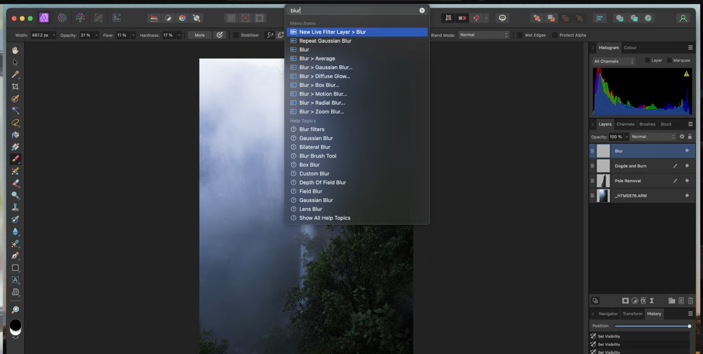Screen dimensions: 703x354
Task: Switch to the Liquify persona
Action: 62,18
